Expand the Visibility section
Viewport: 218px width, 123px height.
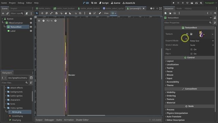(x=171, y=92)
